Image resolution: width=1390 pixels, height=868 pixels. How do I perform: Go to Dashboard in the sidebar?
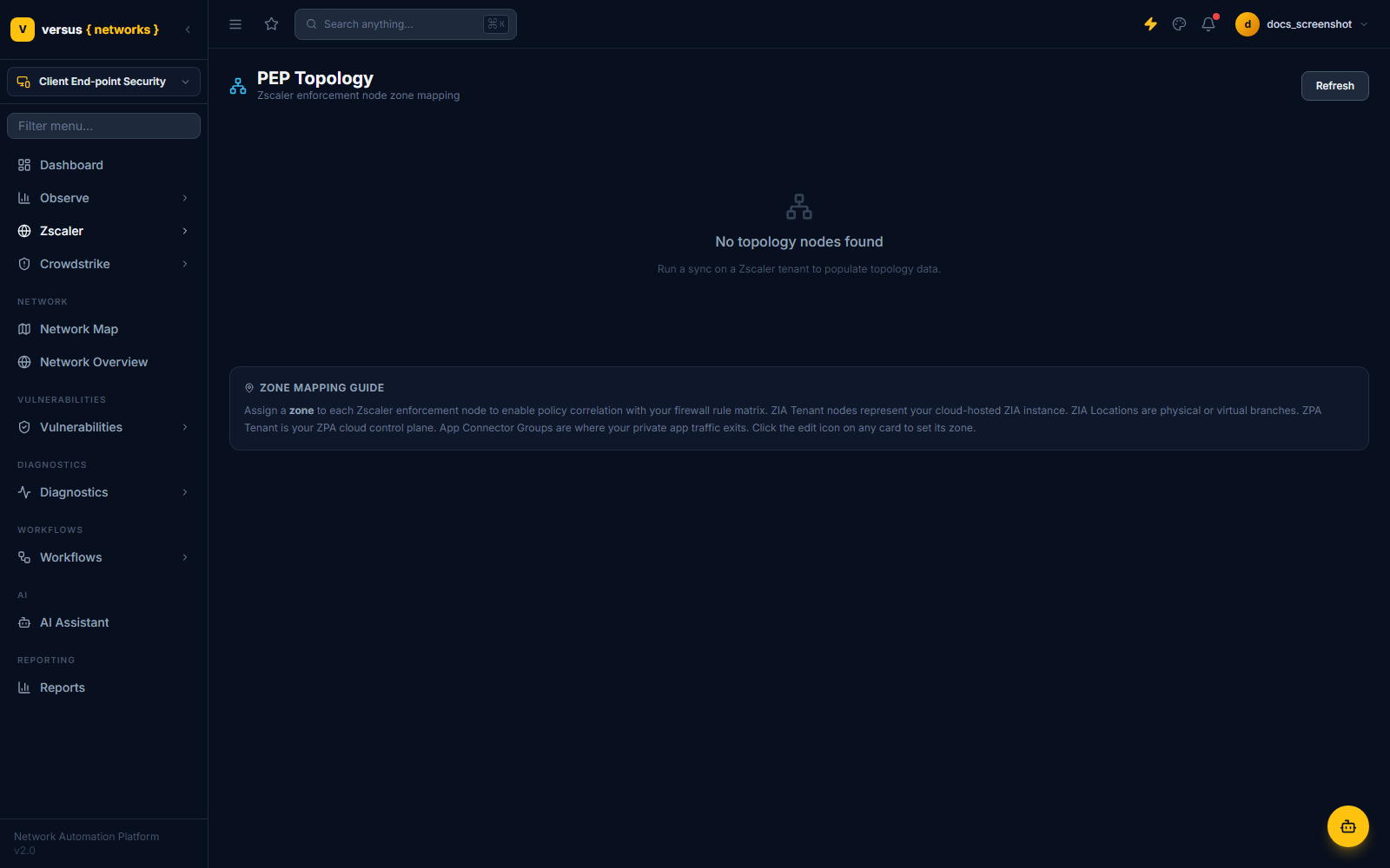click(x=103, y=165)
